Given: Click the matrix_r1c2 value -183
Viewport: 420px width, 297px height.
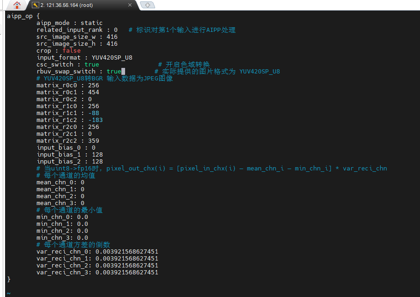Looking at the screenshot, I should click(95, 120).
